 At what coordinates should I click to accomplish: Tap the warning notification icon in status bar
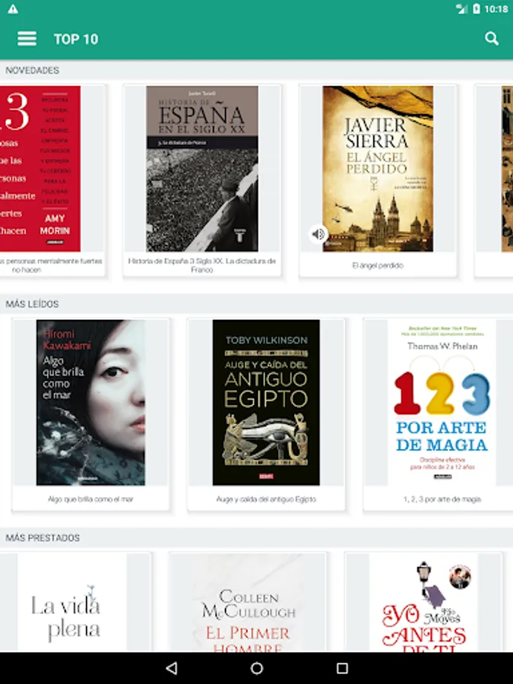[13, 8]
